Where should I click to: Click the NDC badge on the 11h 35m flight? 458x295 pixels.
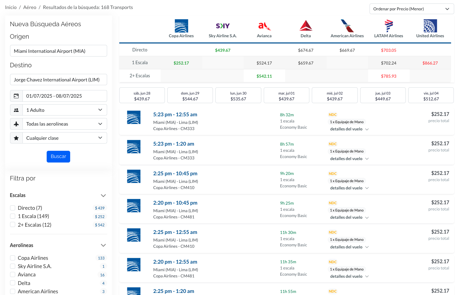[333, 262]
